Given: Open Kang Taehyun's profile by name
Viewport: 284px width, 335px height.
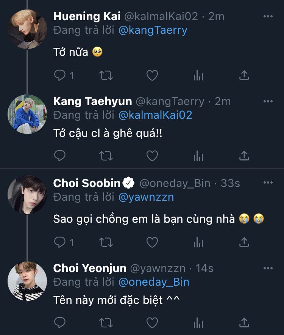Looking at the screenshot, I should (92, 102).
